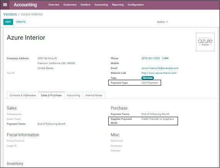Viewport: 220px width, 168px height.
Task: Open the Reporting menu
Action: pos(118,5)
